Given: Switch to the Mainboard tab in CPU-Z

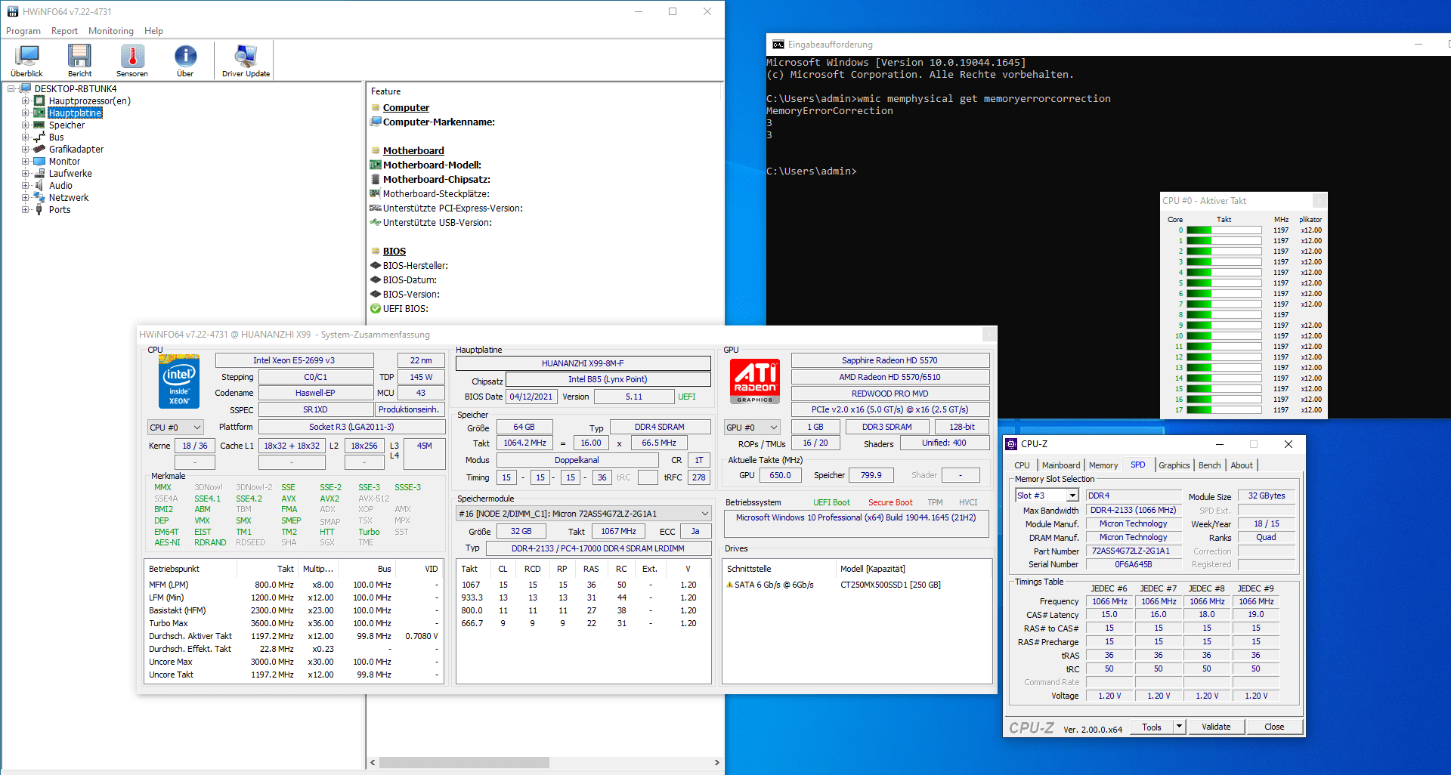Looking at the screenshot, I should tap(1060, 465).
